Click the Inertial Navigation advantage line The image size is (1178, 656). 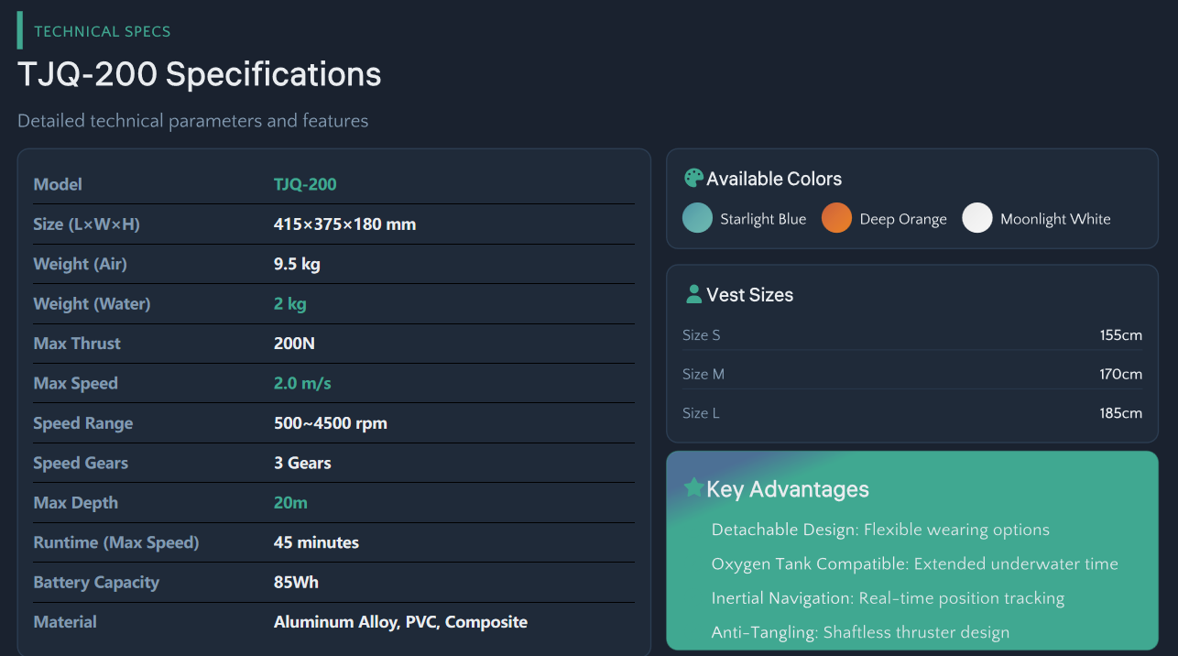[x=887, y=598]
